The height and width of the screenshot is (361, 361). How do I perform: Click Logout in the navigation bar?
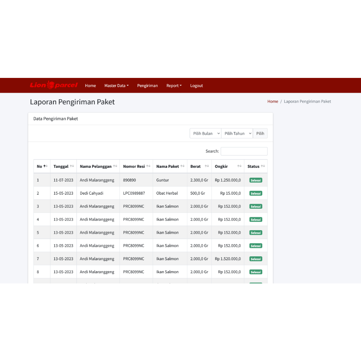click(196, 86)
